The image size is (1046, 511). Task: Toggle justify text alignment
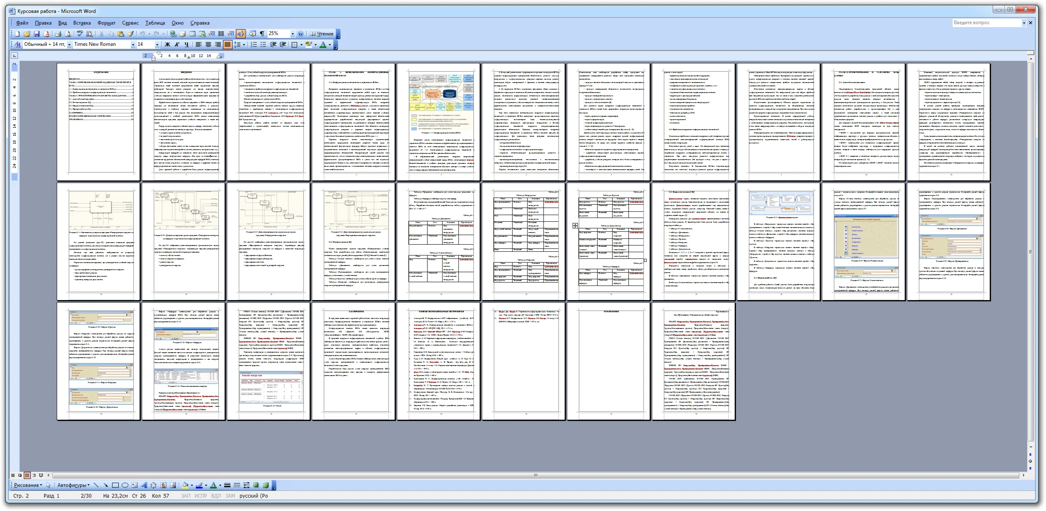pos(228,44)
